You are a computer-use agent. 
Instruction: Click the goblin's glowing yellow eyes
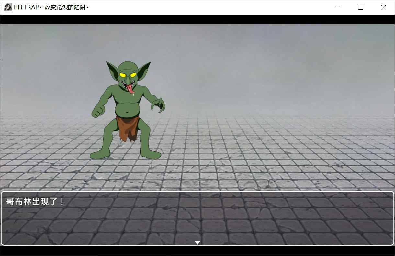point(128,75)
